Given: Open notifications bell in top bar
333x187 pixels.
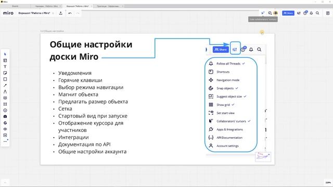Looking at the screenshot, I should click(311, 13).
